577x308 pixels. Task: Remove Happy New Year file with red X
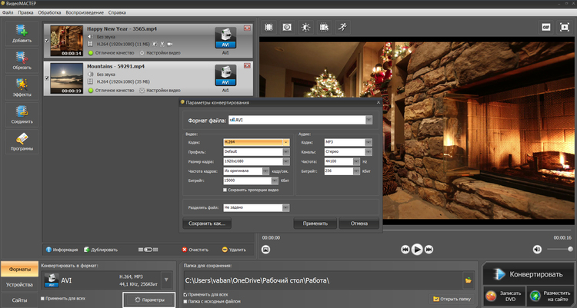click(247, 28)
